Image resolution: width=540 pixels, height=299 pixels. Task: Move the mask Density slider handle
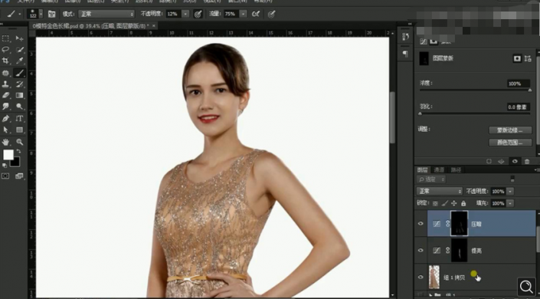530,90
